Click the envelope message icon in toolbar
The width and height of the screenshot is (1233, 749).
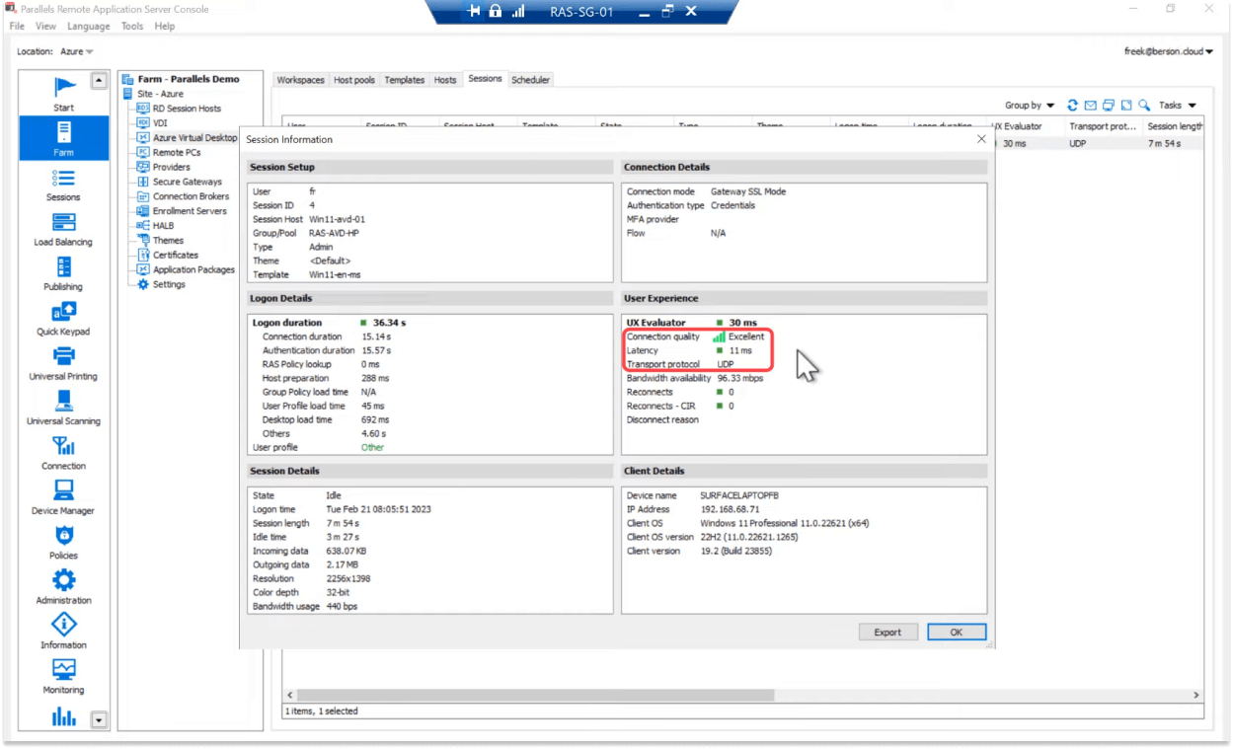[x=1090, y=106]
